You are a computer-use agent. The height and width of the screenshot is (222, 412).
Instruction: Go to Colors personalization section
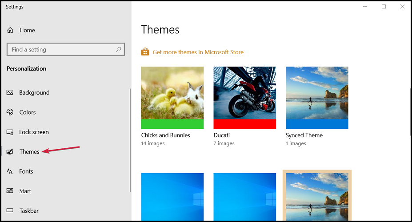pyautogui.click(x=27, y=112)
